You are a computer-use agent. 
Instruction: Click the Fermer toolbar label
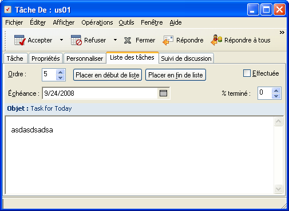(145, 40)
